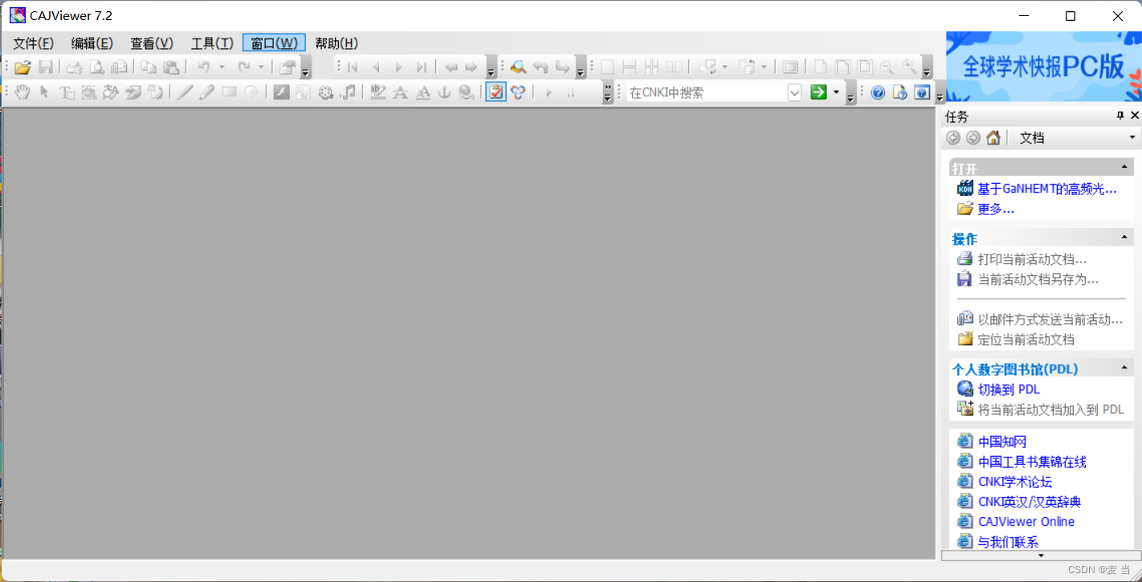Click the zoom in magnifier icon
1142x582 pixels.
[909, 67]
